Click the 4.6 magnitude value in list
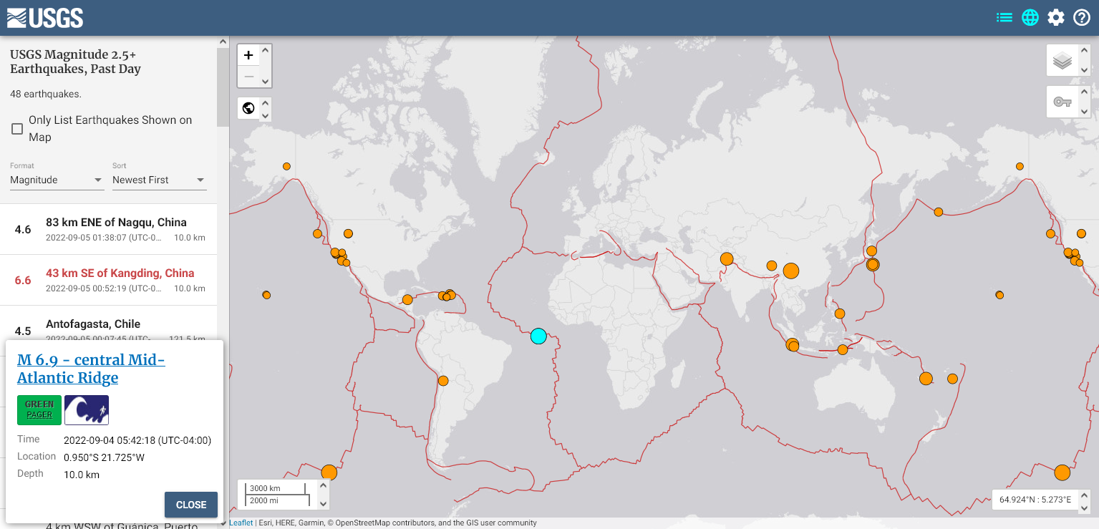 click(x=23, y=230)
